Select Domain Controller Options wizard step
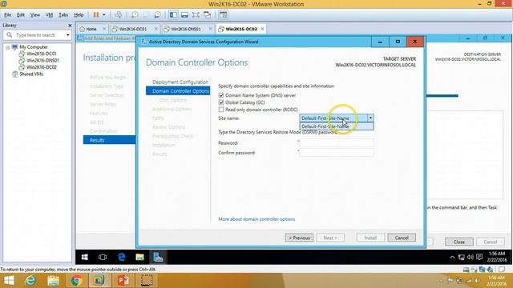The image size is (513, 288). point(178,91)
